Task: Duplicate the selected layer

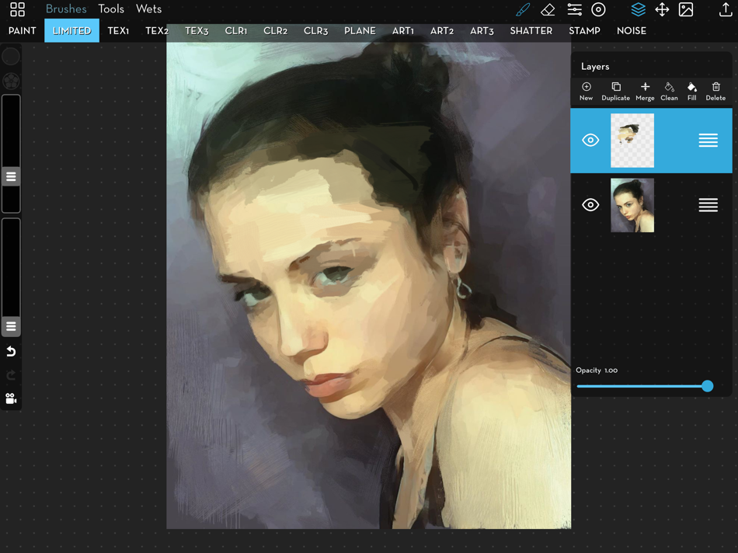Action: coord(615,91)
